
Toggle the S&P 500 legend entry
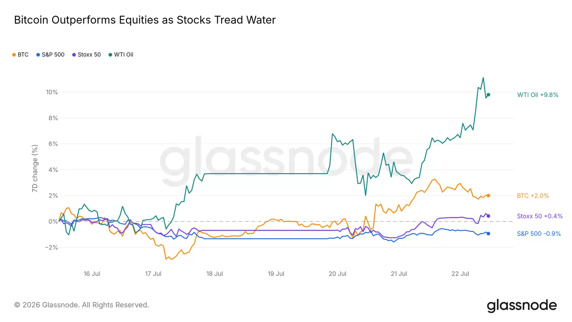(50, 55)
